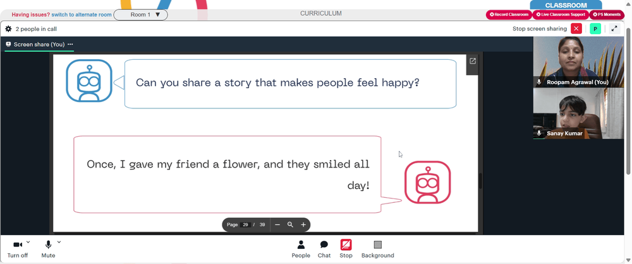The height and width of the screenshot is (264, 632).
Task: Zoom in the slide with plus
Action: coord(303,225)
